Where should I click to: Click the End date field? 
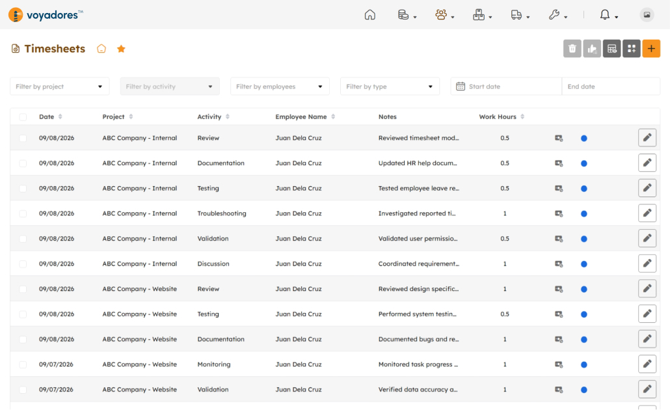(x=611, y=87)
